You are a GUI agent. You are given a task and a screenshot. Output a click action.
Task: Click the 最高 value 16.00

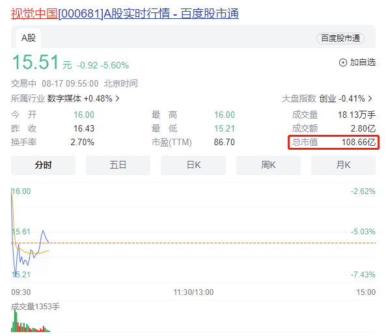[225, 115]
